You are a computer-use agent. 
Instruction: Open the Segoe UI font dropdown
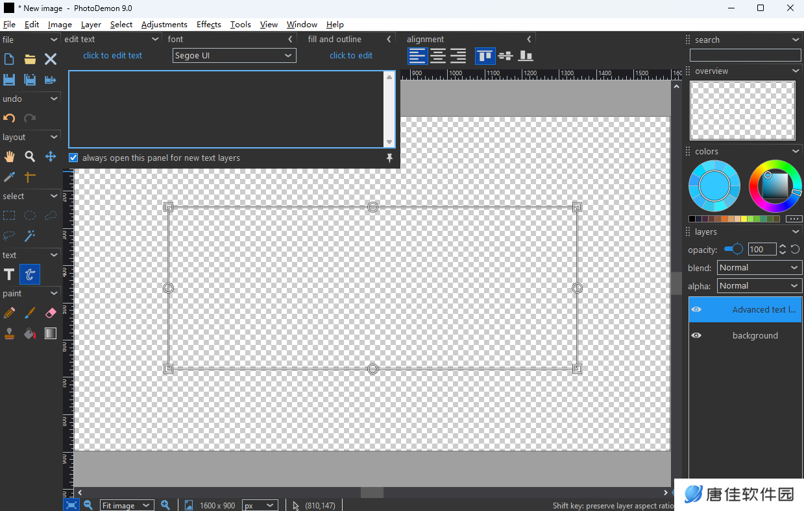pyautogui.click(x=234, y=56)
